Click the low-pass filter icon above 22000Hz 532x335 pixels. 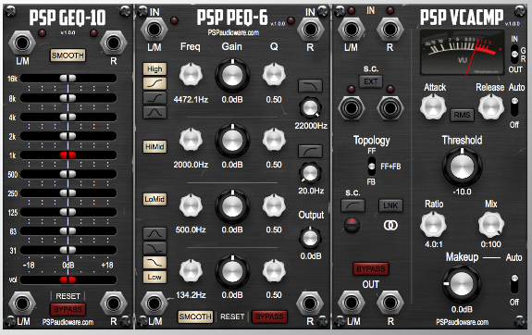click(x=310, y=86)
